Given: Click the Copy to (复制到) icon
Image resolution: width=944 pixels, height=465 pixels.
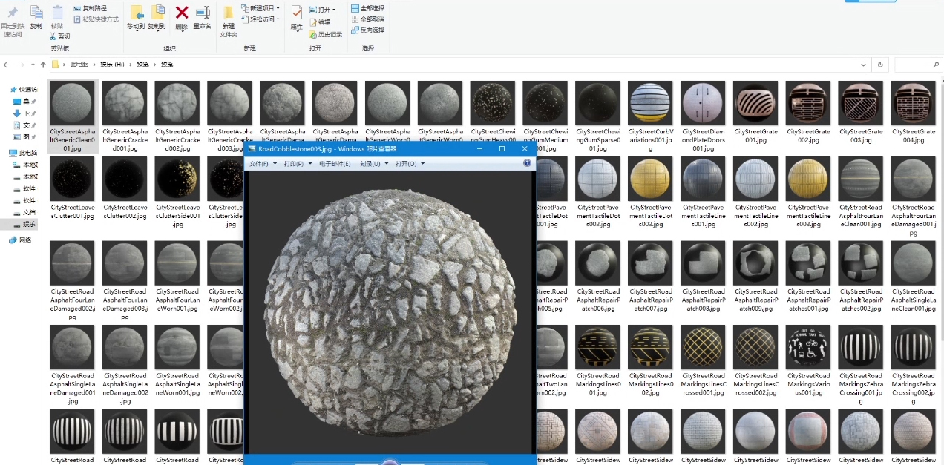Looking at the screenshot, I should coord(157,13).
